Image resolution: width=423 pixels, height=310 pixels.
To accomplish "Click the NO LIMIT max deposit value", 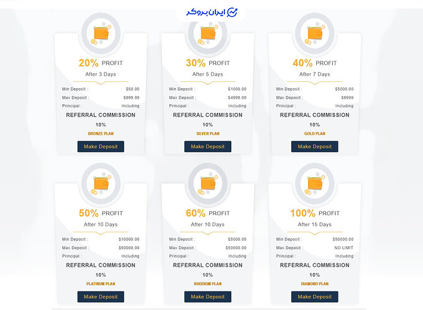I will [343, 248].
